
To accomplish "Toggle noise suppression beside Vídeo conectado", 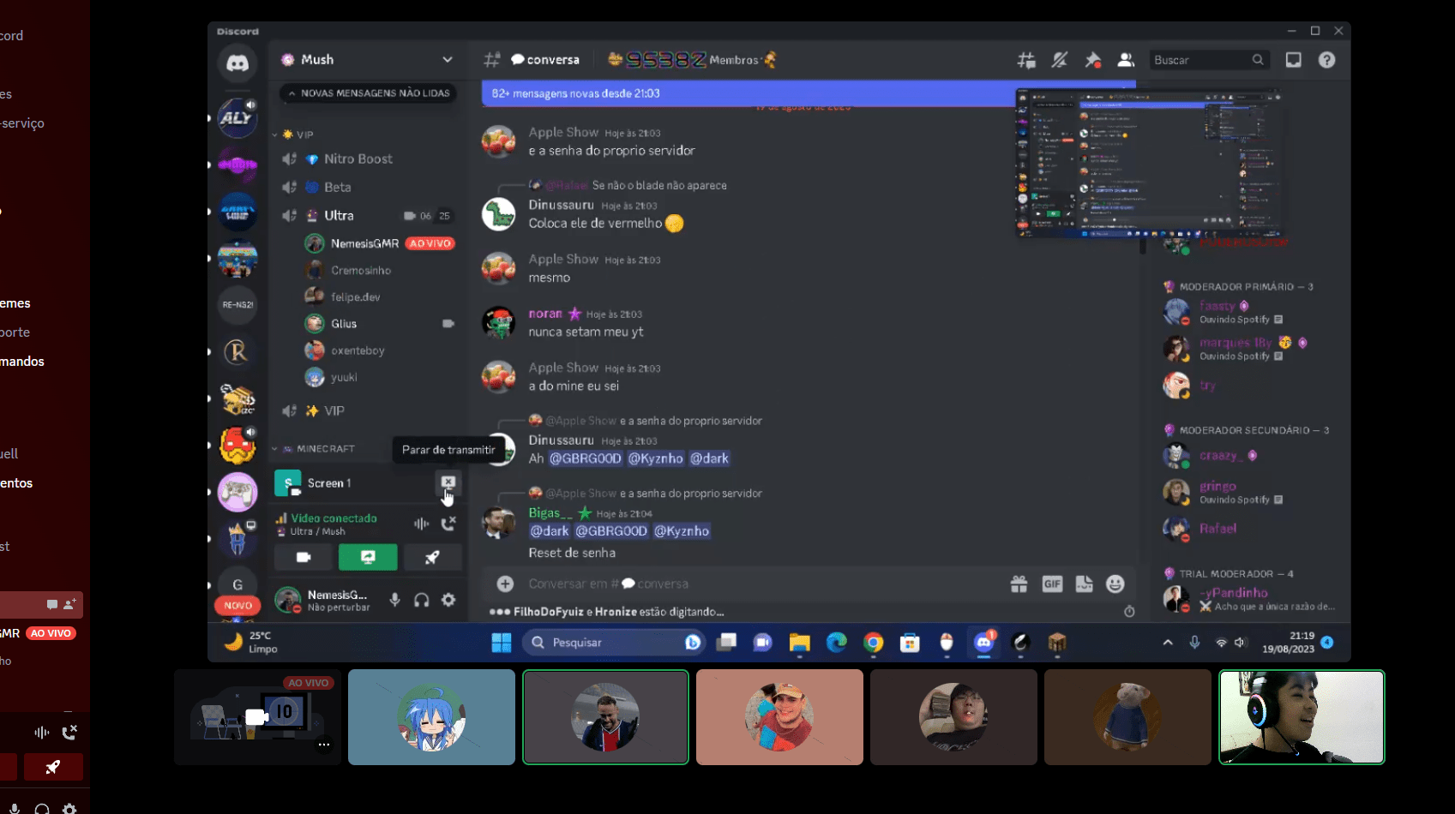I will point(421,524).
